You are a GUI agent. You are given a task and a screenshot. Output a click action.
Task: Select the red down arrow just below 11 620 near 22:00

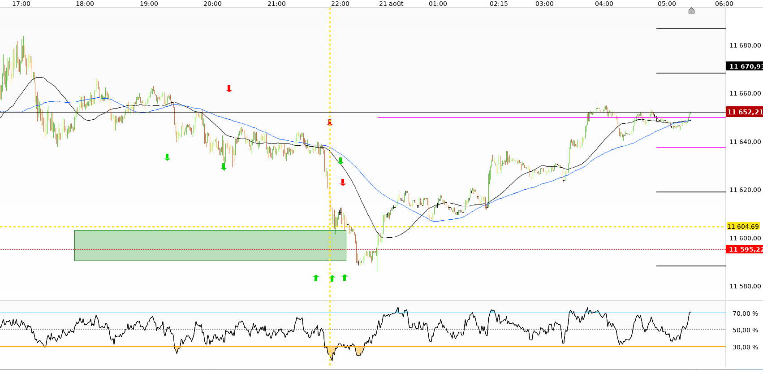(x=343, y=182)
